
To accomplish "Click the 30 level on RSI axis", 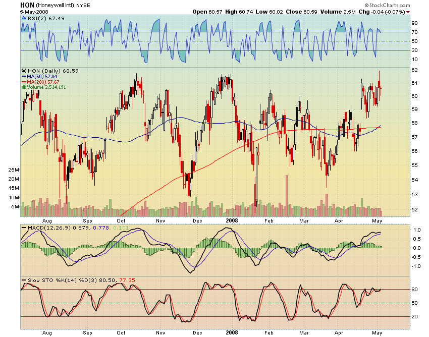I will (414, 50).
